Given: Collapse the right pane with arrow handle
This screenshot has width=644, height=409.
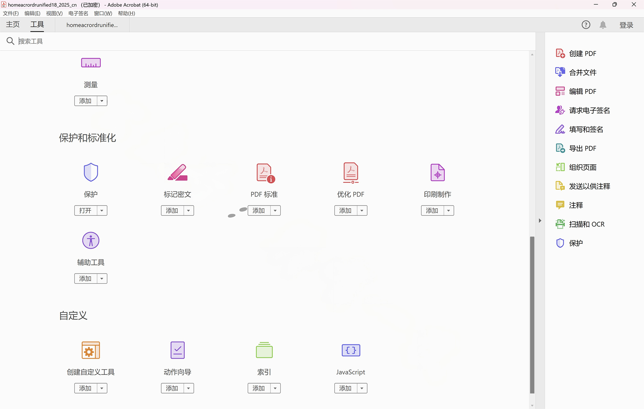Looking at the screenshot, I should [540, 221].
